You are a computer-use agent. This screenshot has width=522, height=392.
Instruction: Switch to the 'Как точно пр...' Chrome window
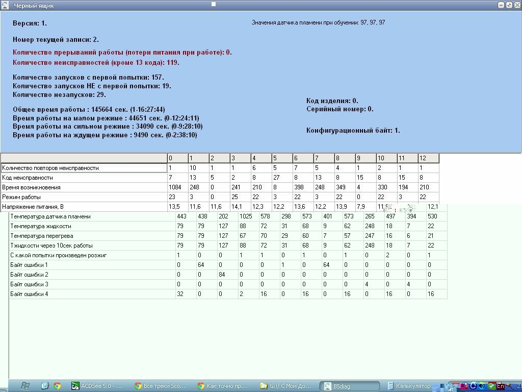click(223, 386)
